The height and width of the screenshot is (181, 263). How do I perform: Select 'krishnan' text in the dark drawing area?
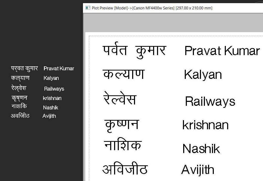click(x=52, y=98)
